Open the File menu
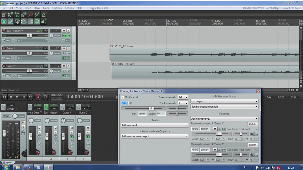 [x=4, y=8]
